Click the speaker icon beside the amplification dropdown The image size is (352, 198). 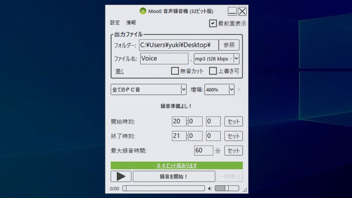tap(240, 89)
